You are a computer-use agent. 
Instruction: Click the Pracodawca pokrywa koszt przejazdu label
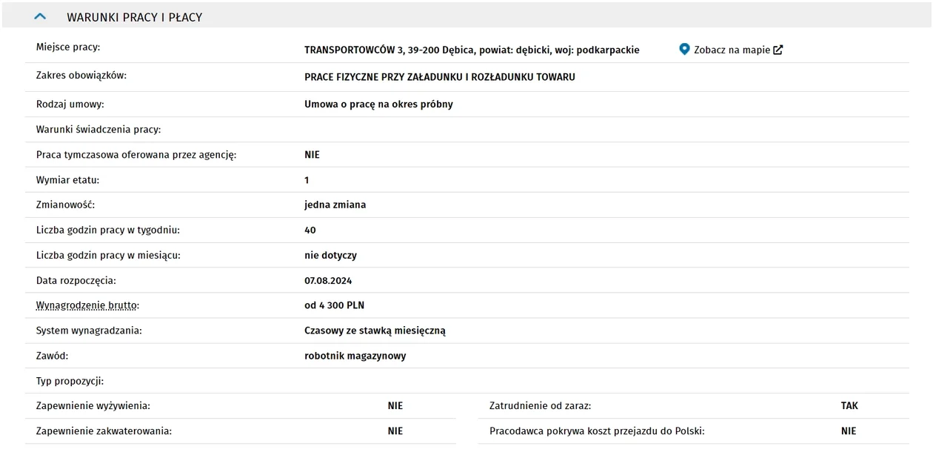tap(597, 431)
